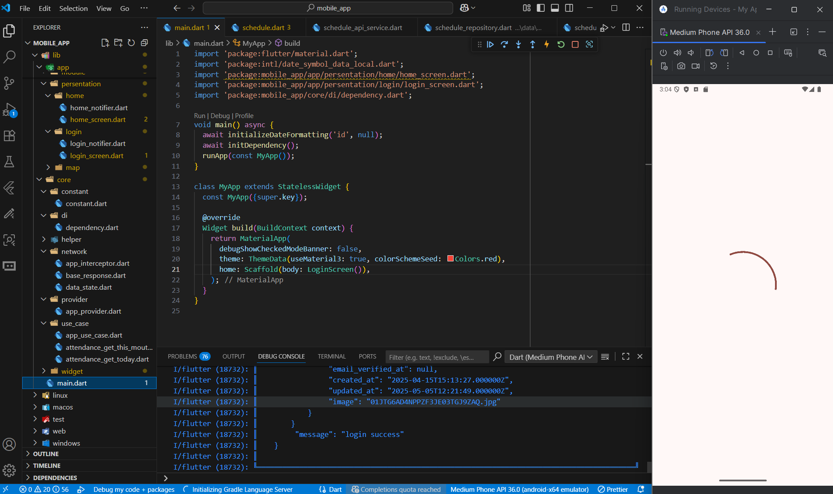
Task: Restart the debug session
Action: pyautogui.click(x=561, y=44)
